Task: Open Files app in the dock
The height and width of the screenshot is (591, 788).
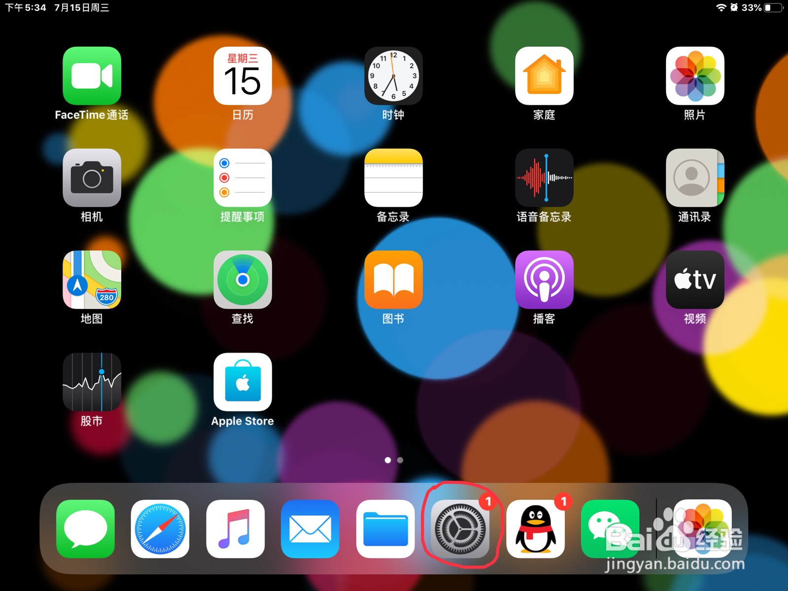Action: tap(385, 529)
